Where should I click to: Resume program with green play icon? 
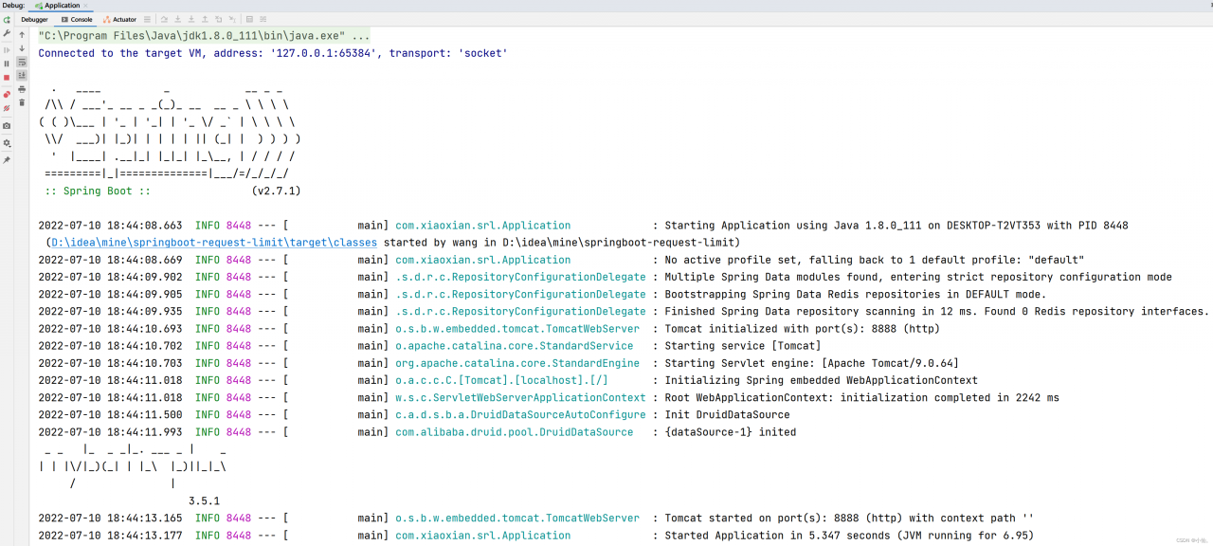point(7,50)
